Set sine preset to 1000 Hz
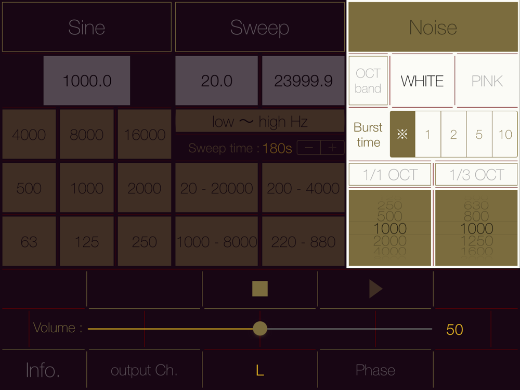520x390 pixels. coord(86,188)
